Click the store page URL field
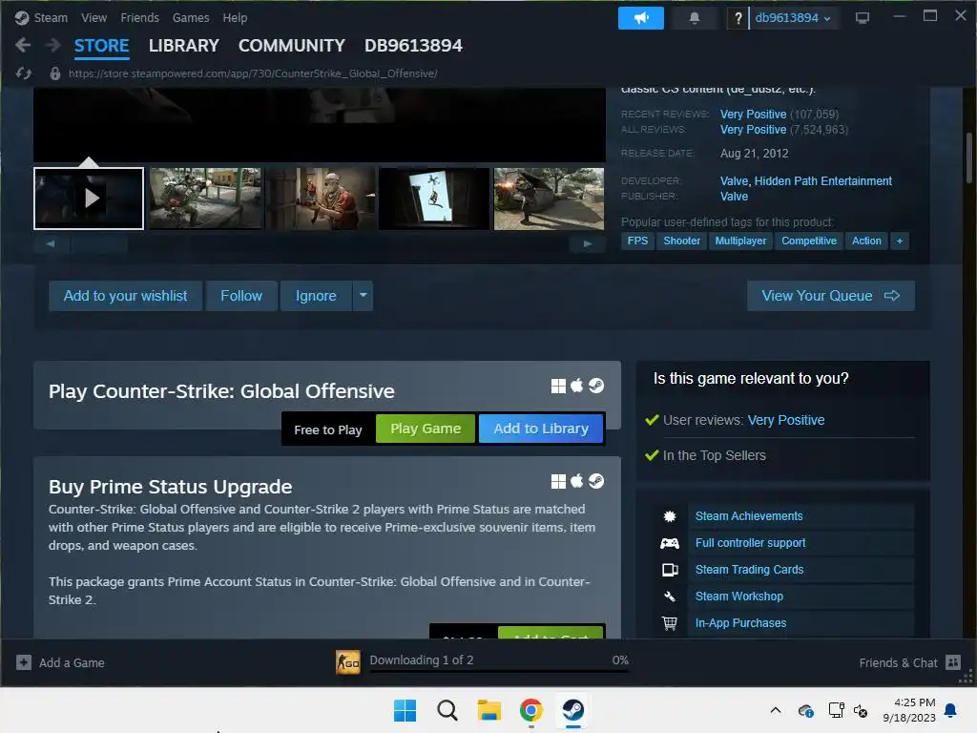Image resolution: width=977 pixels, height=733 pixels. (x=253, y=73)
